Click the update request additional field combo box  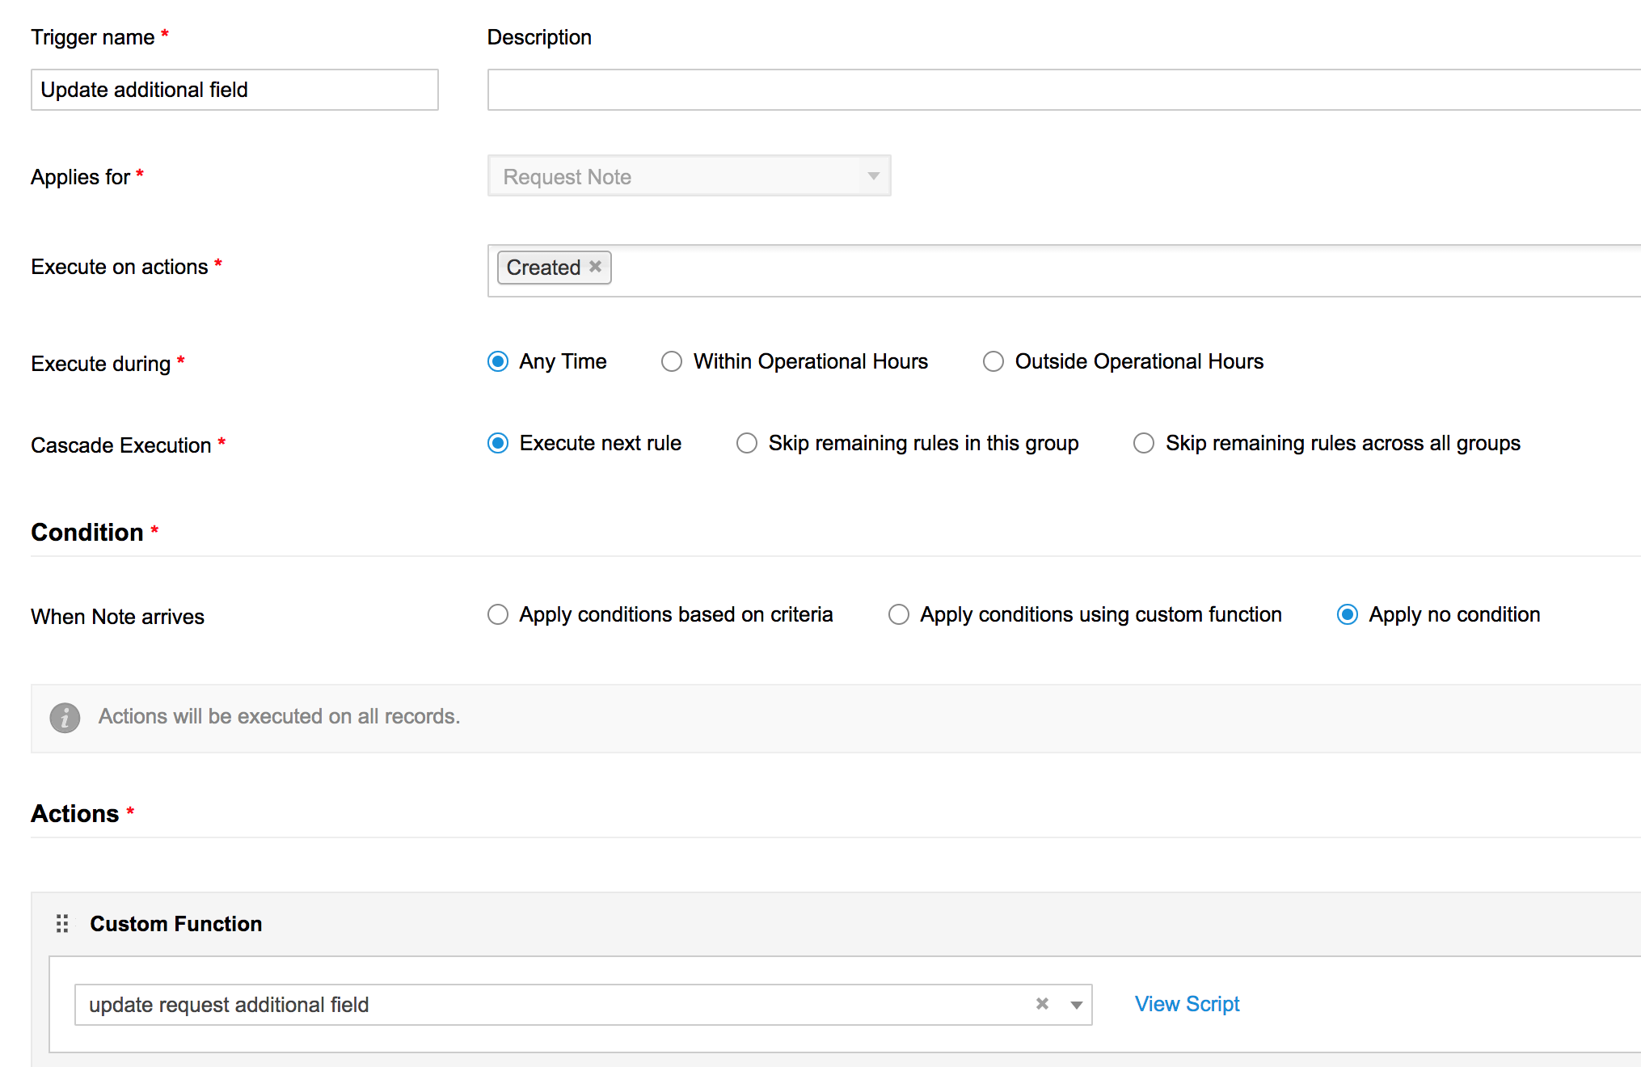pos(550,1005)
